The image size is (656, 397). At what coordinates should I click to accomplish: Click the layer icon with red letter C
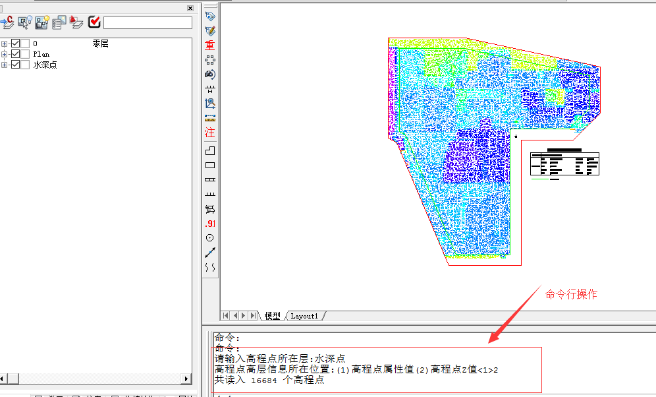point(8,22)
